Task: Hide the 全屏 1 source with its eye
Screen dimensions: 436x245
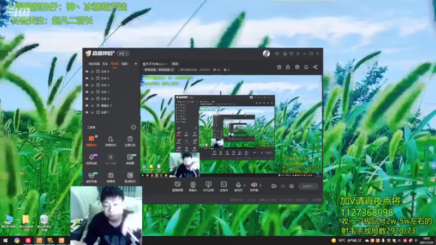Action: pyautogui.click(x=87, y=113)
